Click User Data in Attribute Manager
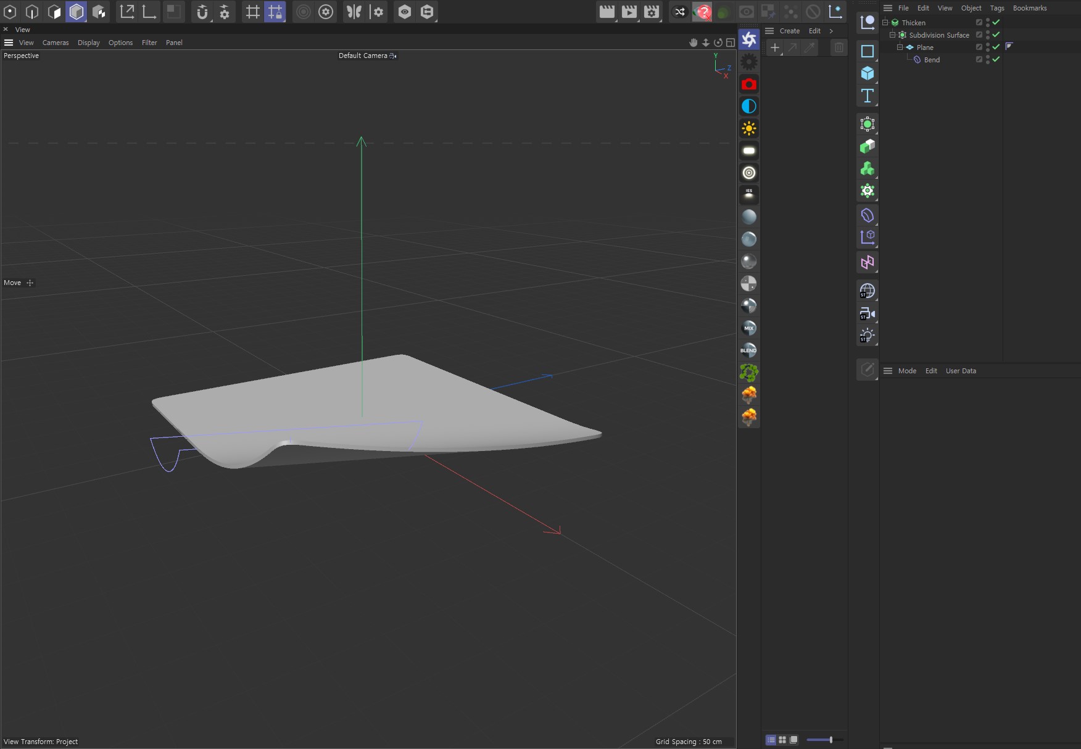This screenshot has height=749, width=1081. (961, 371)
